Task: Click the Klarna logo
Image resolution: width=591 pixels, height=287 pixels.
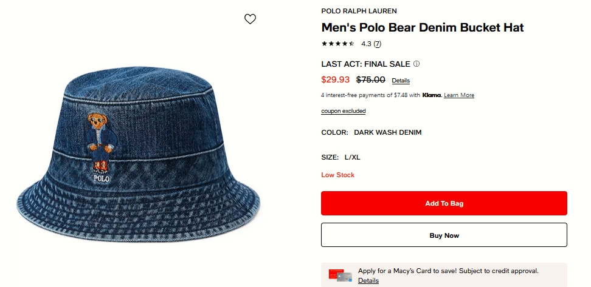Action: click(432, 95)
